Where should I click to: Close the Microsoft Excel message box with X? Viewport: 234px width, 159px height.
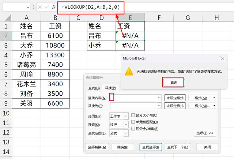click(222, 58)
